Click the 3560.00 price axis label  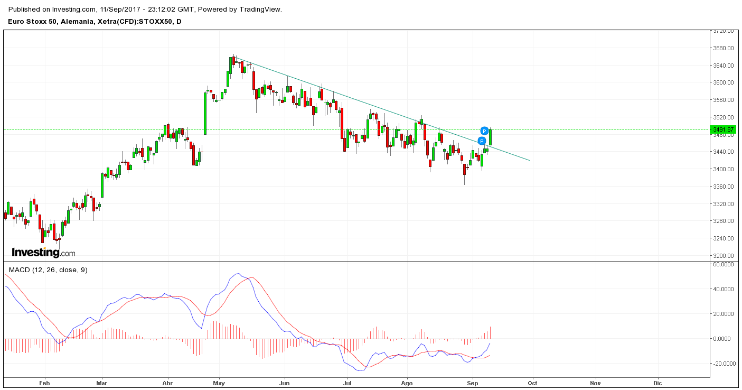tap(724, 100)
